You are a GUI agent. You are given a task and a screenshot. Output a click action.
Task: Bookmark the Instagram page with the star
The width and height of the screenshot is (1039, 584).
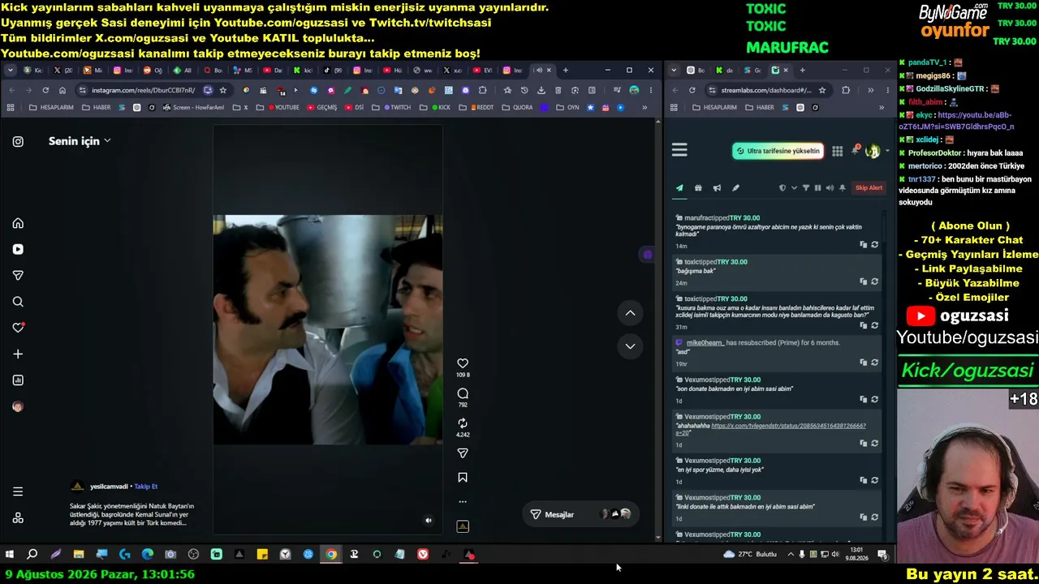[223, 90]
